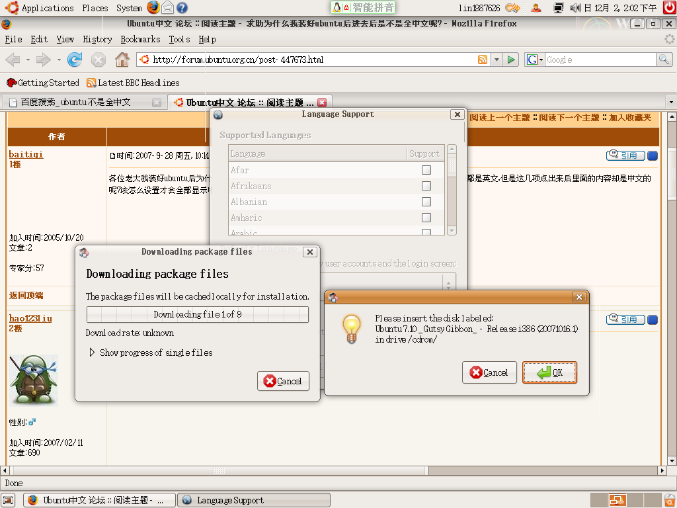
Task: Open the Getting Started bookmark
Action: tap(43, 83)
